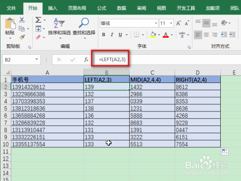Apply the red font color A
The image size is (241, 181).
point(166,35)
